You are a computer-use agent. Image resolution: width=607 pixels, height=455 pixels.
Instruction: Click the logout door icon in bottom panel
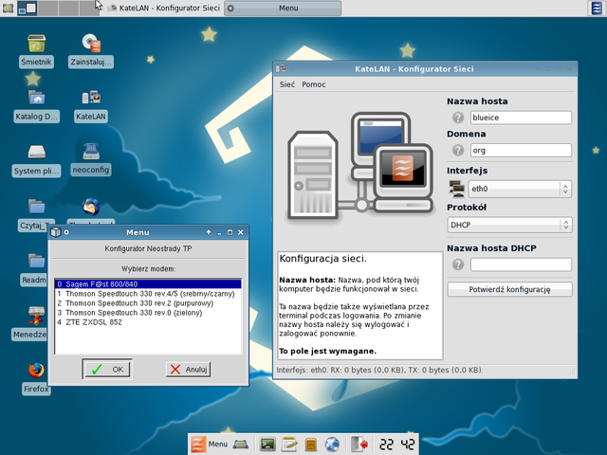point(359,445)
